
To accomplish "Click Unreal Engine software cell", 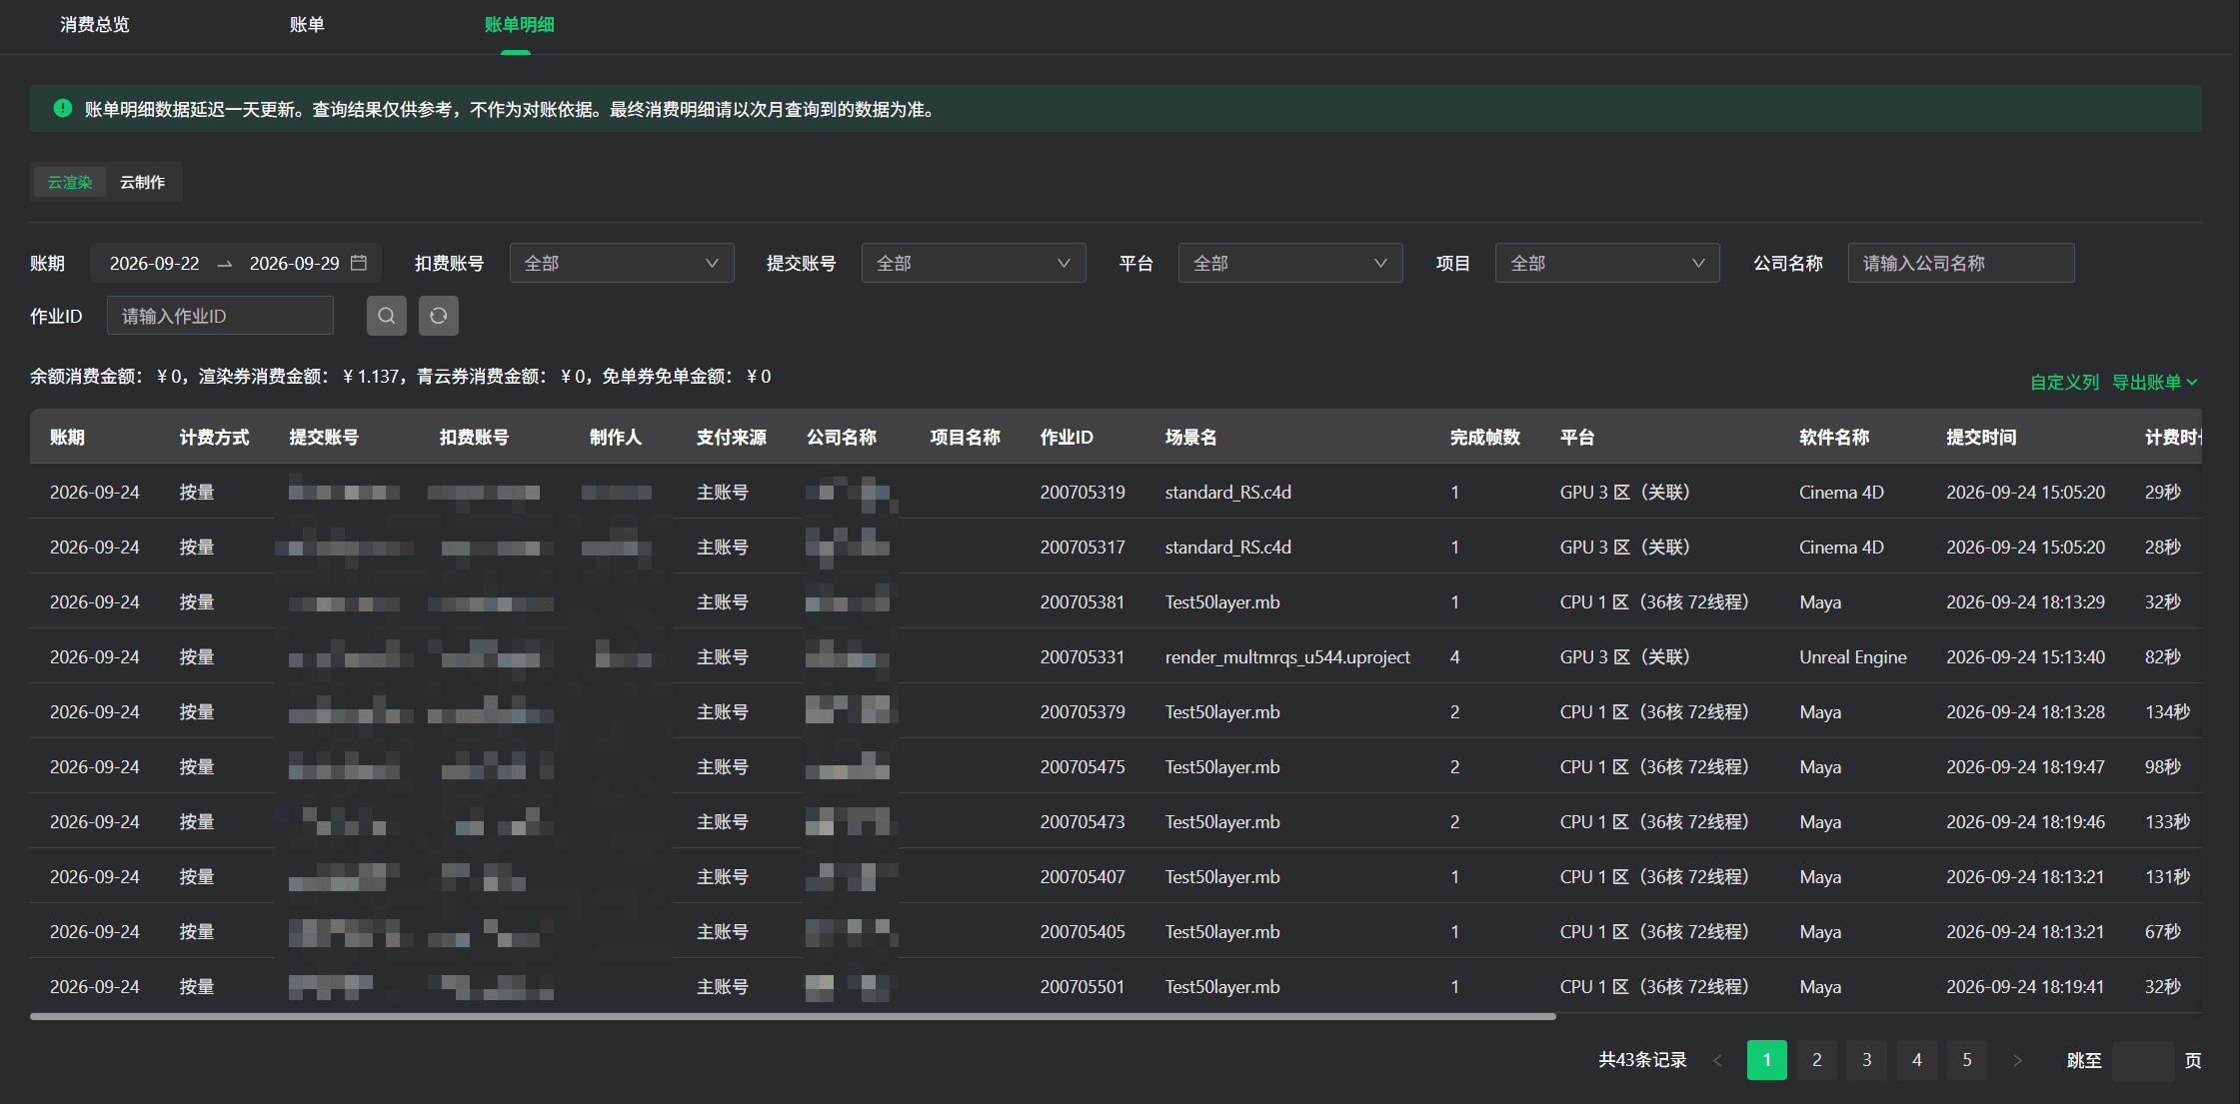I will 1853,656.
